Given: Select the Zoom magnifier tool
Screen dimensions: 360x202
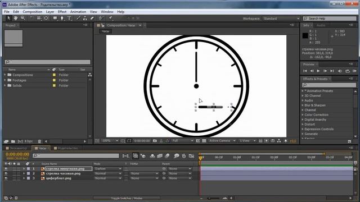Looking at the screenshot, I should coord(23,18).
